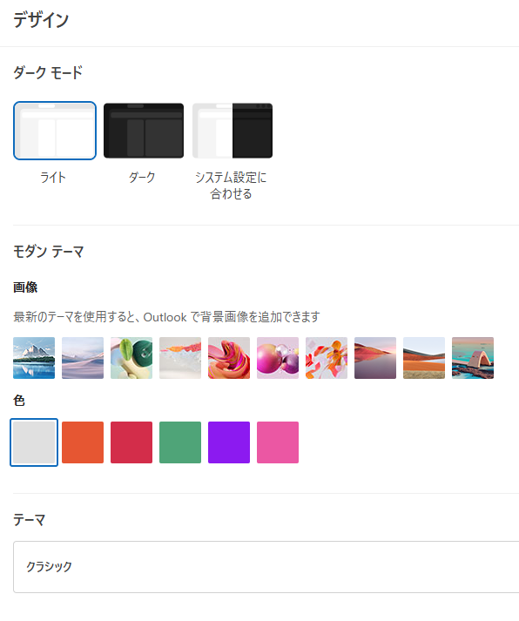Screen dimensions: 519x621
Task: Pick the orange petals abstract background image
Action: click(327, 358)
